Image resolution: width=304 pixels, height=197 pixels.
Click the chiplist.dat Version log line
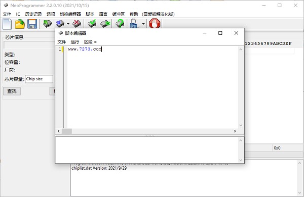(99, 168)
